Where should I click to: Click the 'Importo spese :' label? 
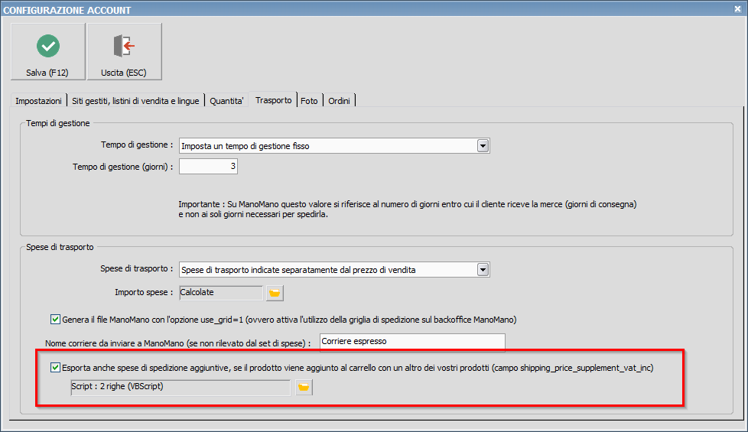pos(144,292)
